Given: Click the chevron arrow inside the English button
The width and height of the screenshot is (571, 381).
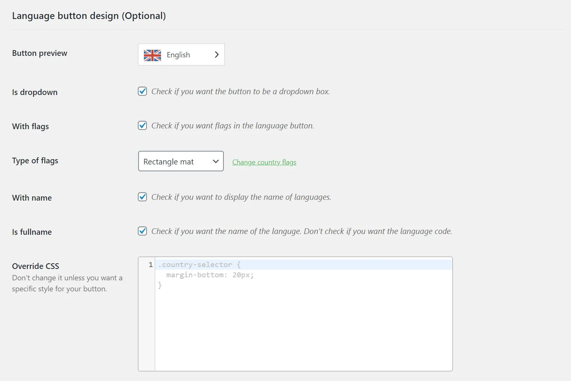Looking at the screenshot, I should click(x=216, y=54).
